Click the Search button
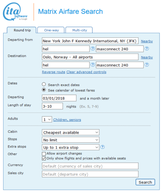The image size is (162, 194). coord(145,182)
